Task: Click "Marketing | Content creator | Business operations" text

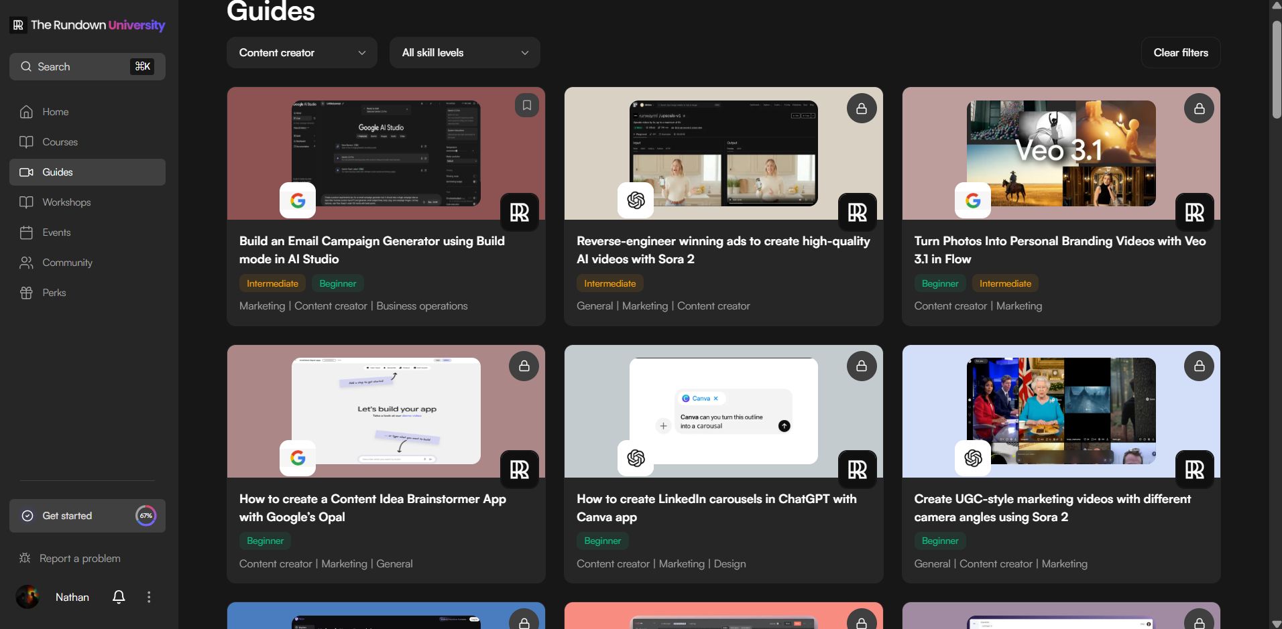Action: (353, 306)
